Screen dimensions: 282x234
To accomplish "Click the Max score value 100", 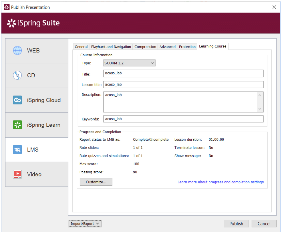I will click(x=136, y=164).
